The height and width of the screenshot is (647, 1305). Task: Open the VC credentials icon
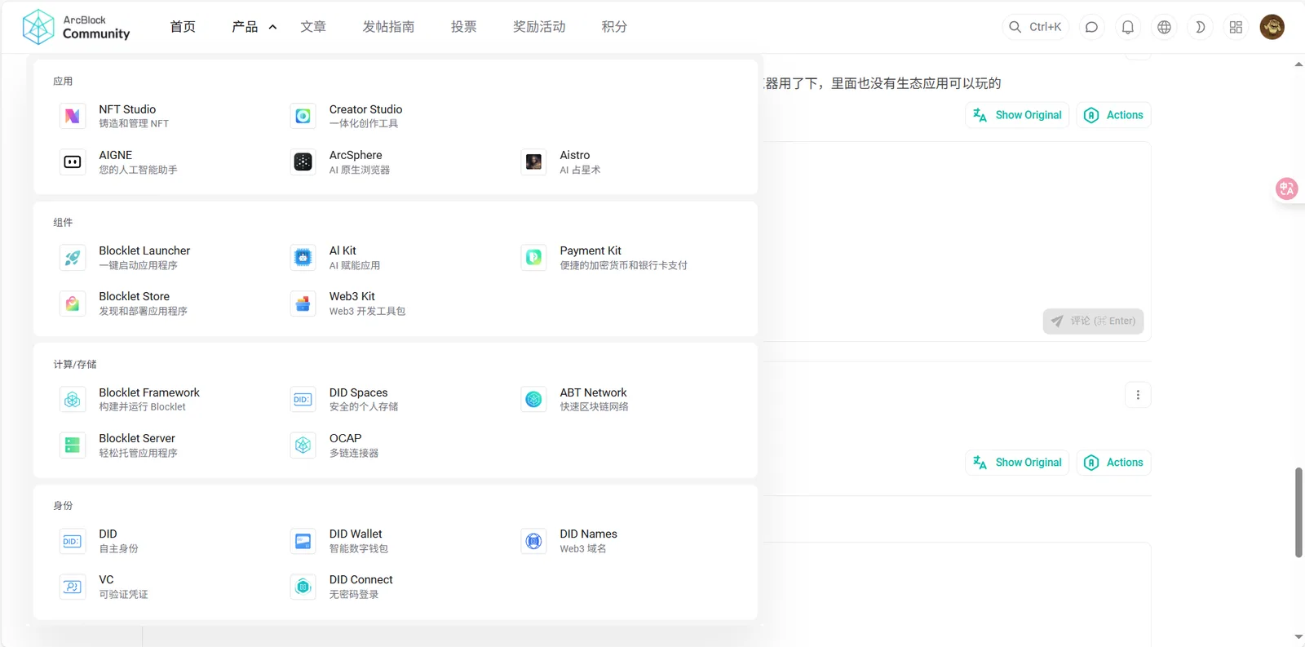click(73, 586)
